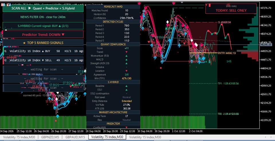Click the green Momentum (RSI) up-triangle icon
Viewport: 275px width, 141px height.
tap(126, 56)
